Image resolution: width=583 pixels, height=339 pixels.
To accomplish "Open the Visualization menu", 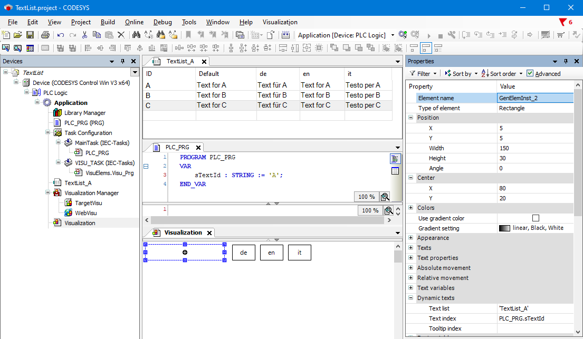I will [280, 22].
